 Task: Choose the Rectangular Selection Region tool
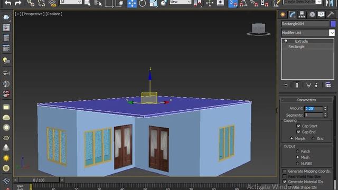pos(109,3)
